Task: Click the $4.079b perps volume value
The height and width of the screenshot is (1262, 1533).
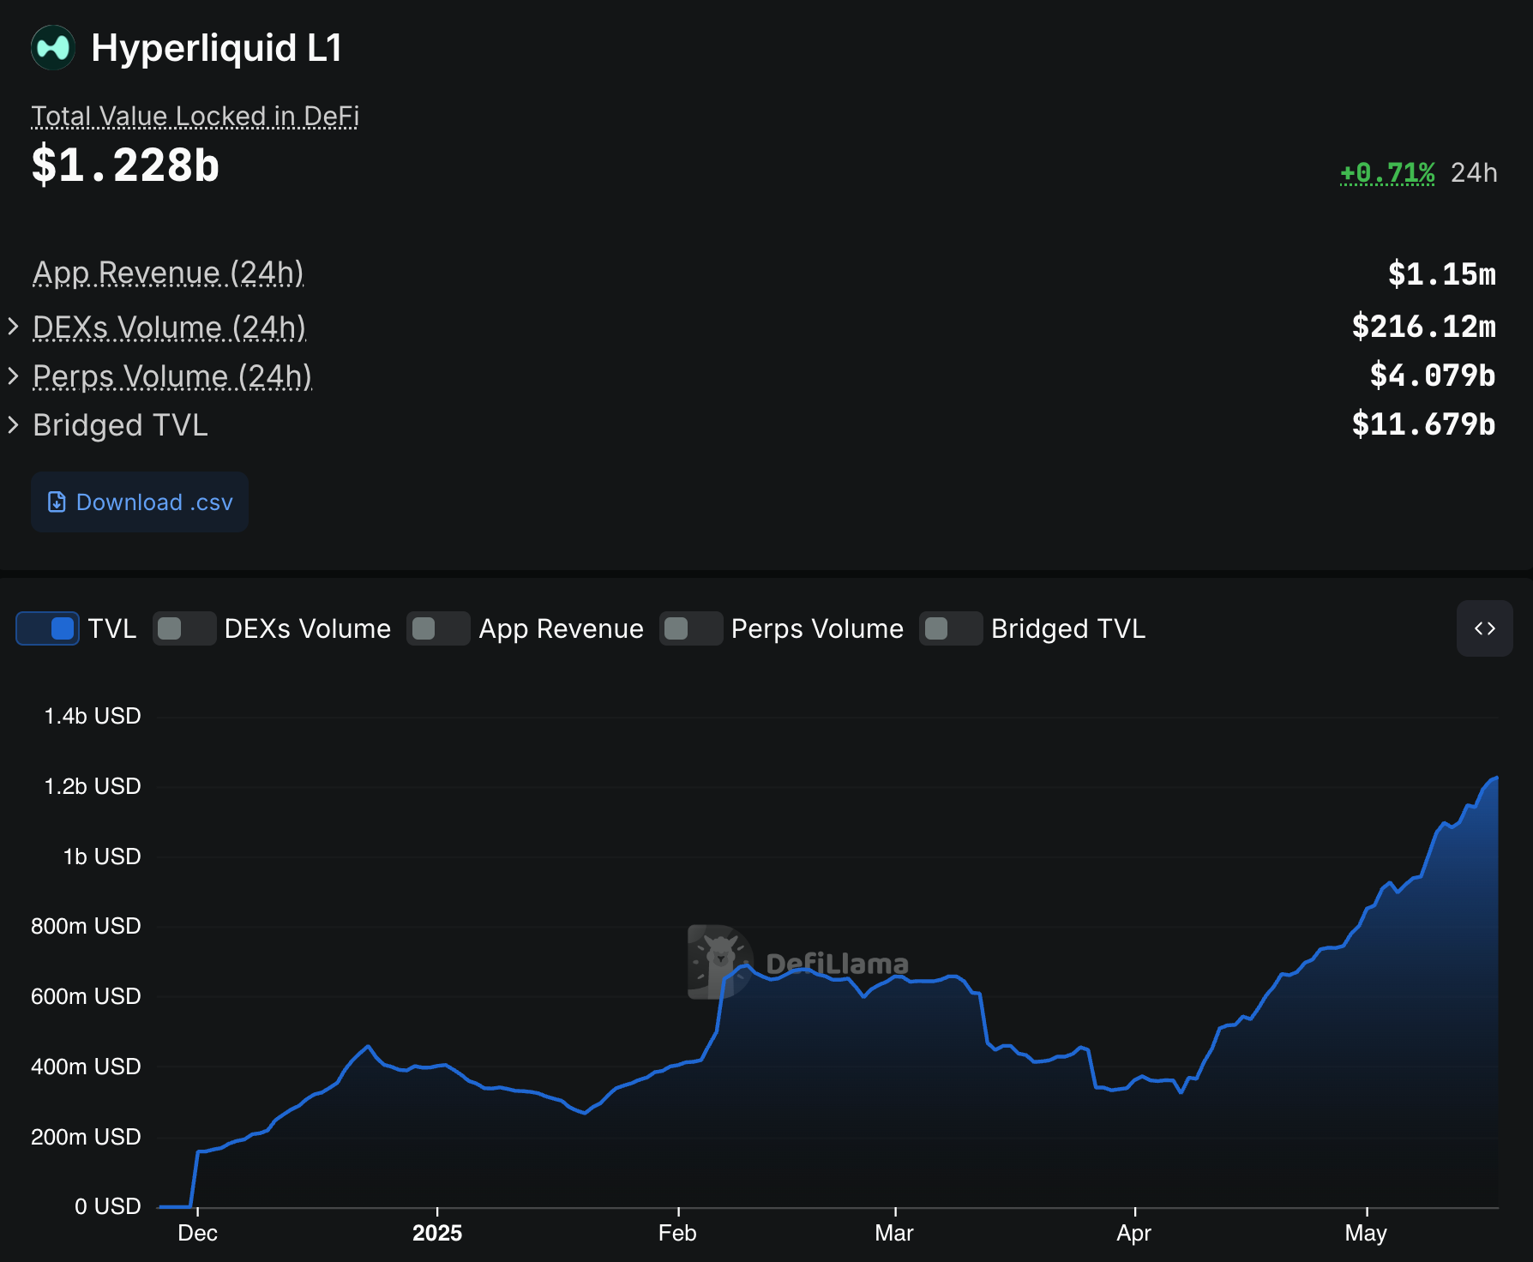Action: coord(1433,376)
